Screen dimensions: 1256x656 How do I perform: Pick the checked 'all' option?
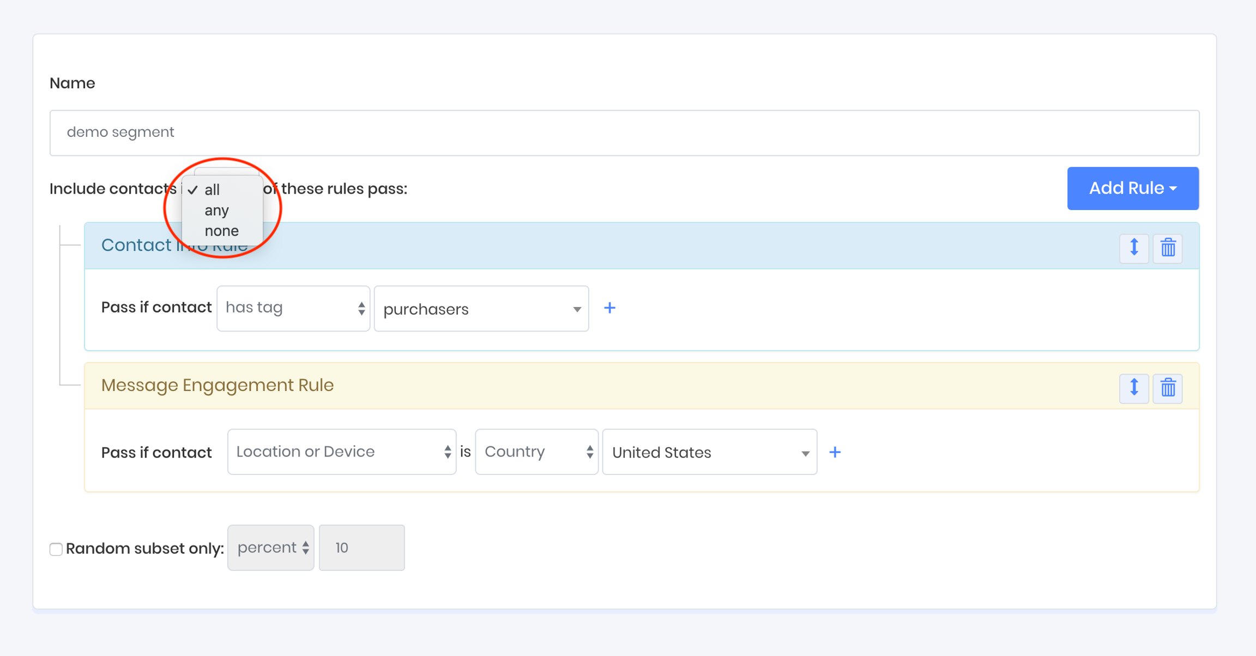pos(212,190)
